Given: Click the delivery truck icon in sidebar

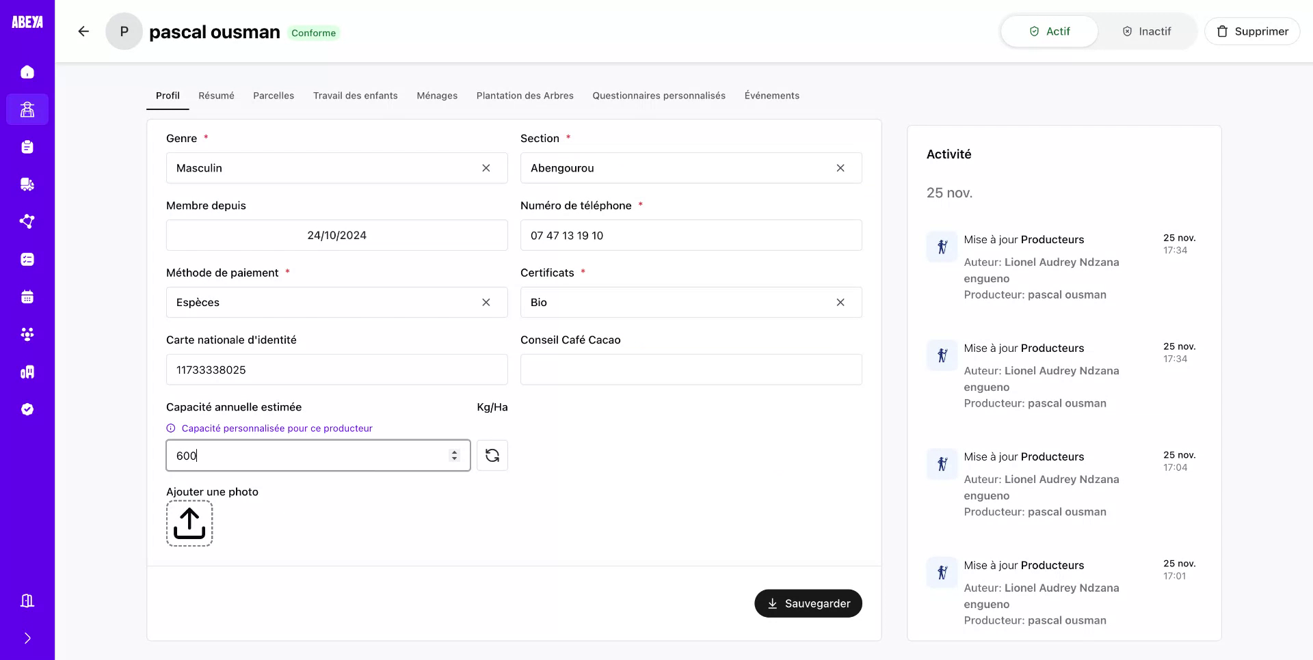Looking at the screenshot, I should [x=27, y=184].
